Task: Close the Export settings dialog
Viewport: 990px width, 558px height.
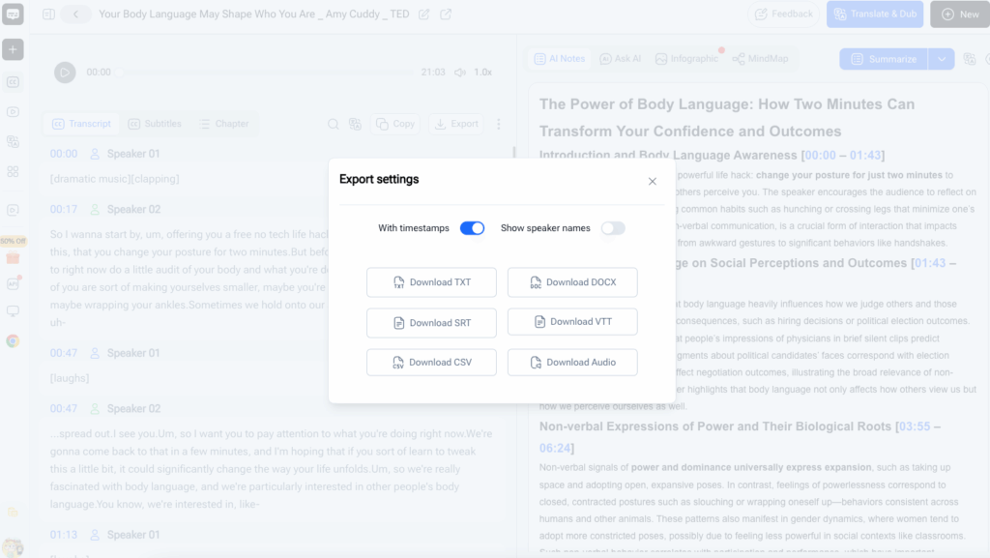Action: (x=653, y=181)
